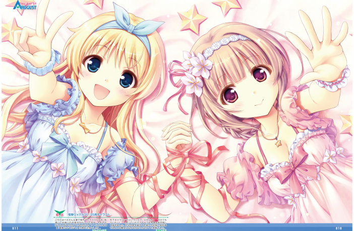
Task: Click the page number 010
Action: pyautogui.click(x=339, y=228)
